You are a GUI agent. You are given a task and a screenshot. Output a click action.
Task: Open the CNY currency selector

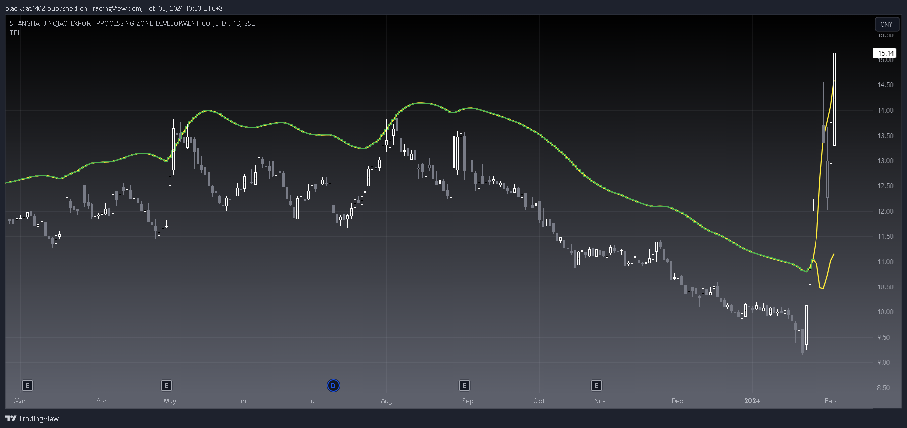[886, 24]
